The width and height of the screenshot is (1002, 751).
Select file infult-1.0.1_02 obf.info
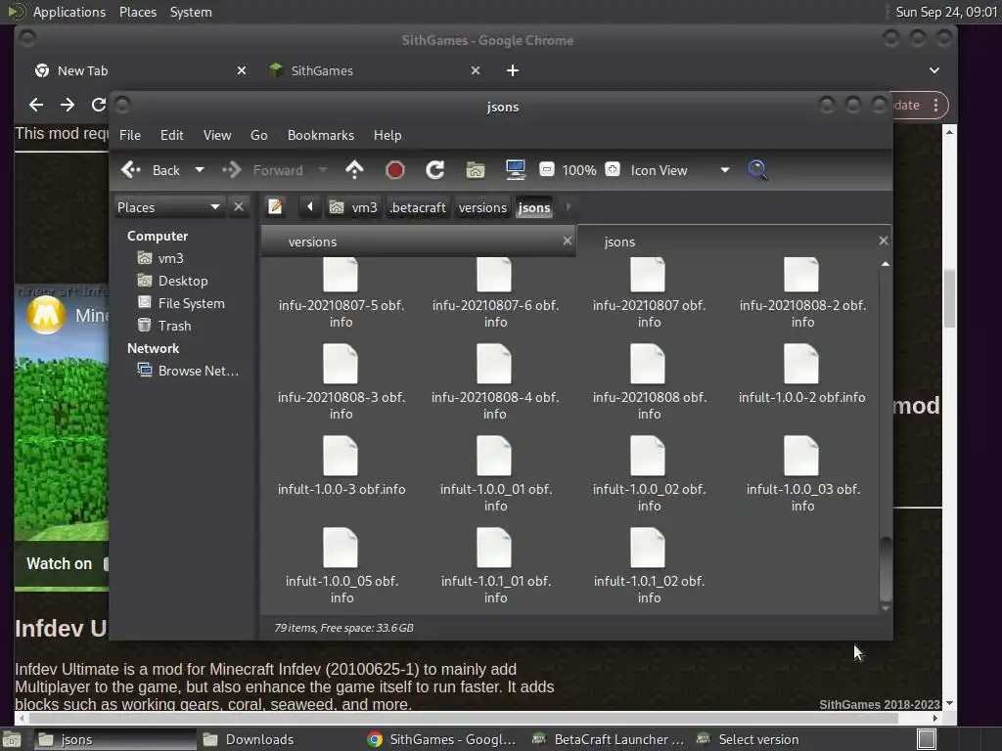pyautogui.click(x=649, y=567)
